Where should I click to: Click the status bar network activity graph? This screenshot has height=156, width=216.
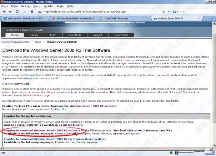coord(191,152)
